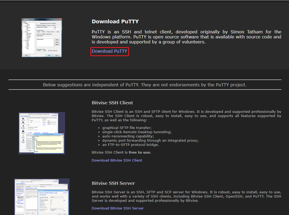The width and height of the screenshot is (289, 215).
Task: Click the Bitvise SSH Server heading
Action: point(113,183)
